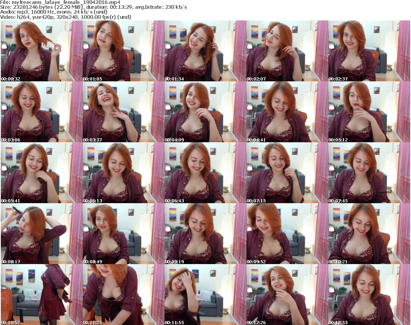Choose the frame stamped 00:09:19
Image resolution: width=411 pixels, height=325 pixels.
pos(205,234)
